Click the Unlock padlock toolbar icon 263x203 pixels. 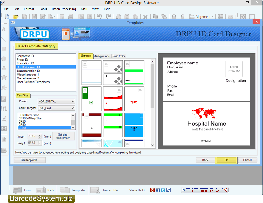tap(183, 16)
